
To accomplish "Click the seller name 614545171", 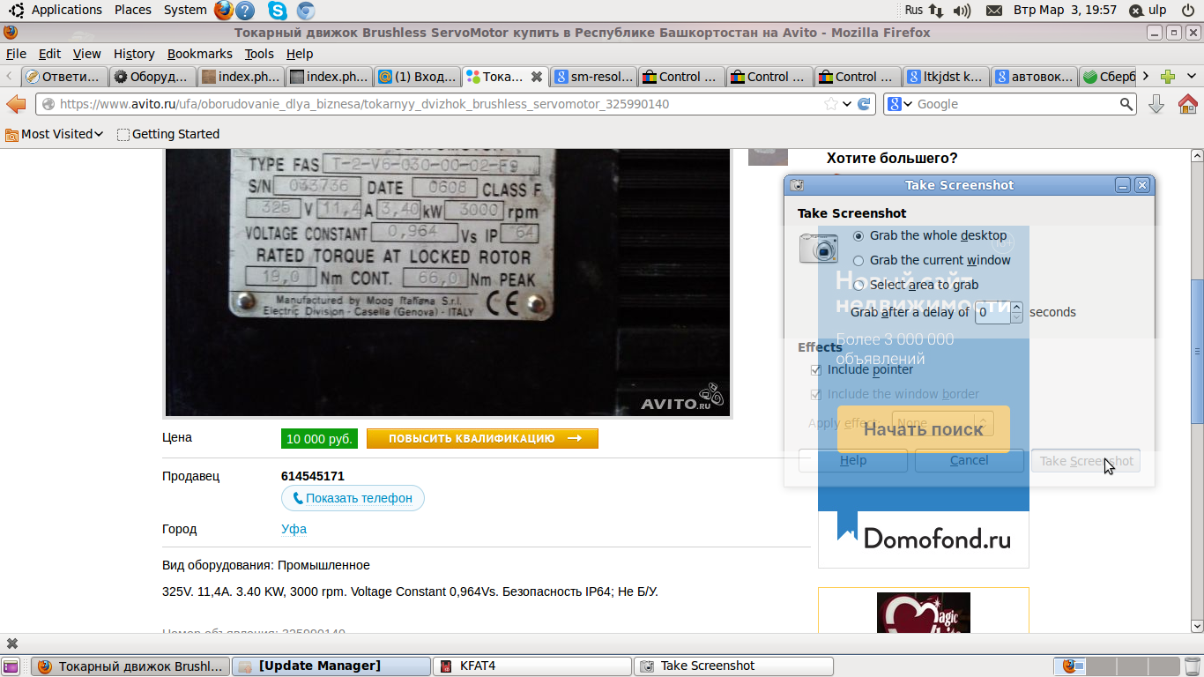I will point(313,476).
